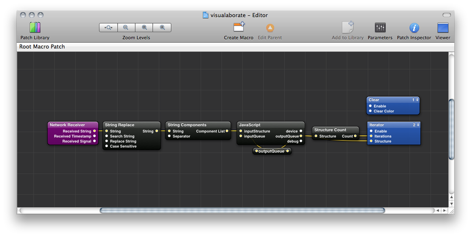Click String Replace's String input port
The width and height of the screenshot is (471, 237).
(106, 131)
